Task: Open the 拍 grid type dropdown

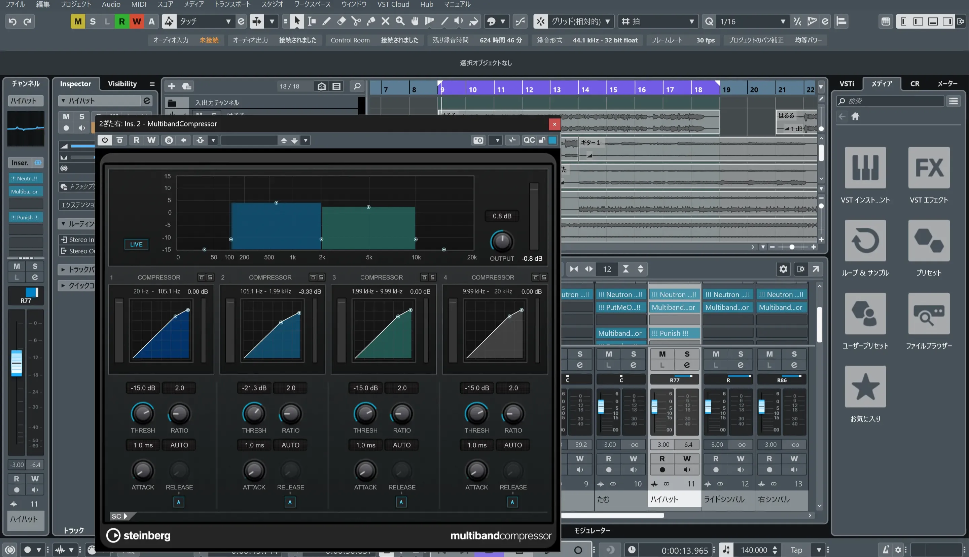Action: [657, 22]
